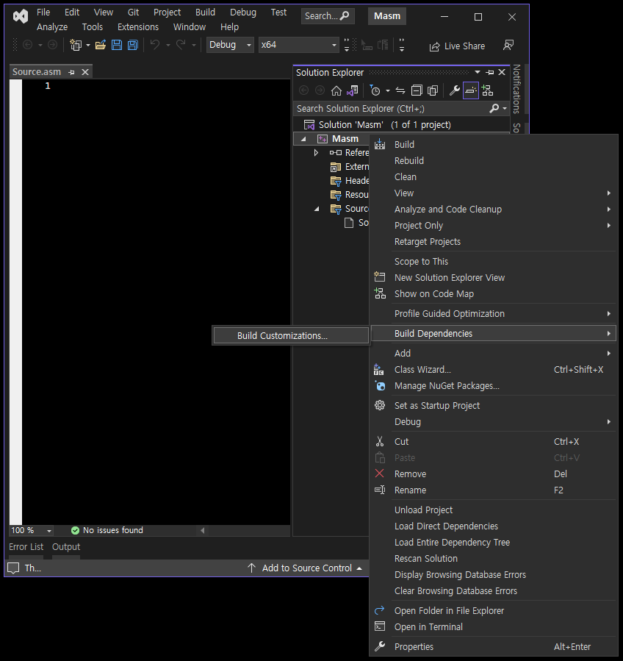Image resolution: width=623 pixels, height=661 pixels.
Task: Open the New Project dropdown arrow
Action: point(88,45)
